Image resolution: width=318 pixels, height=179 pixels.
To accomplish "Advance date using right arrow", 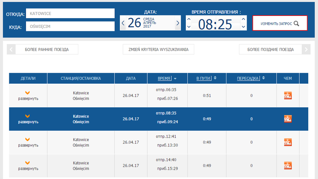I will [178, 23].
